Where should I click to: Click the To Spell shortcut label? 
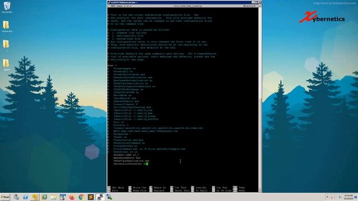coord(201,190)
